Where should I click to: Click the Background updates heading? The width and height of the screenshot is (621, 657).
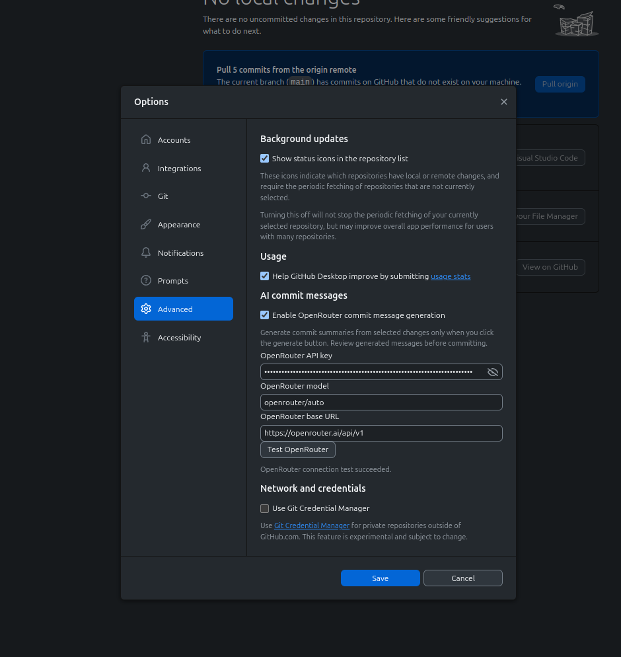click(x=304, y=139)
